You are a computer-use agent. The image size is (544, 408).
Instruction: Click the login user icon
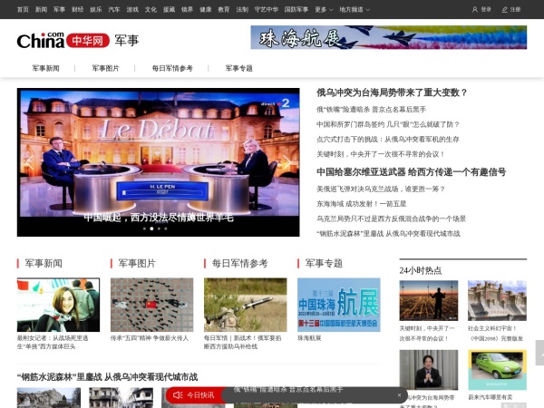pyautogui.click(x=475, y=9)
